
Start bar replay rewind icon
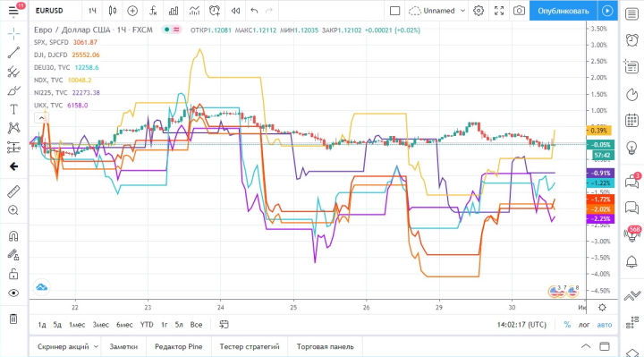tap(235, 11)
